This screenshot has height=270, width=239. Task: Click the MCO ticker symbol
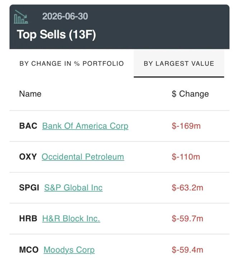click(29, 250)
